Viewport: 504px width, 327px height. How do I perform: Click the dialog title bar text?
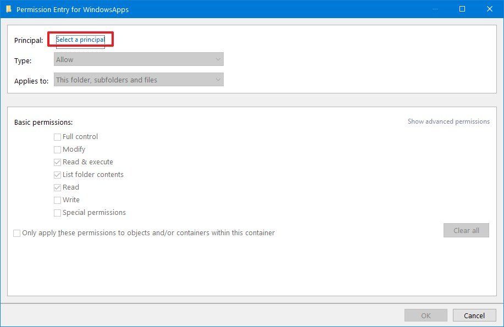pos(71,9)
